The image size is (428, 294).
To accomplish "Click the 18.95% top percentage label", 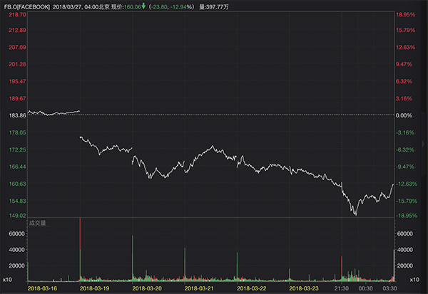I will point(406,14).
